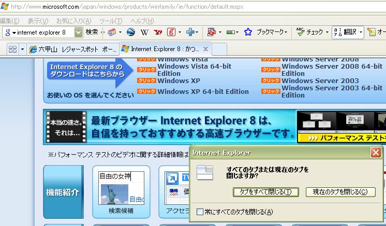This screenshot has width=386, height=226.
Task: Click the Windows XP 64-bit Edition link
Action: tap(203, 91)
